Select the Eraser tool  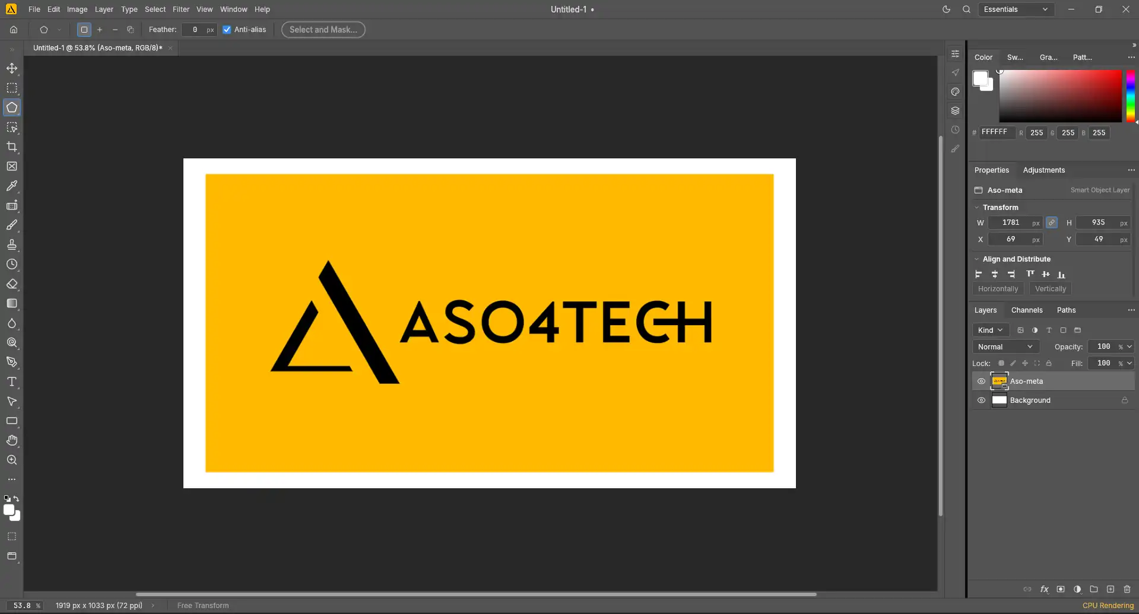pyautogui.click(x=12, y=284)
